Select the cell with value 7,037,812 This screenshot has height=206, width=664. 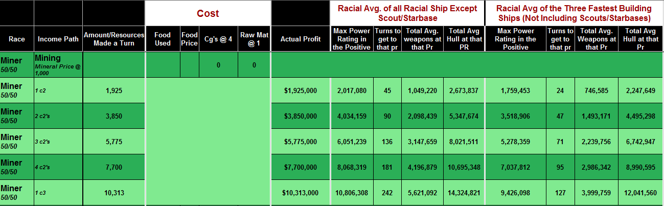[515, 167]
